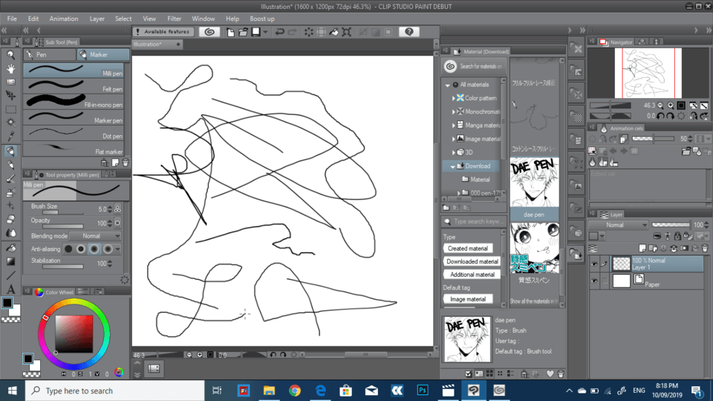Toggle visibility of the Paper layer
The height and width of the screenshot is (401, 713).
pyautogui.click(x=594, y=281)
